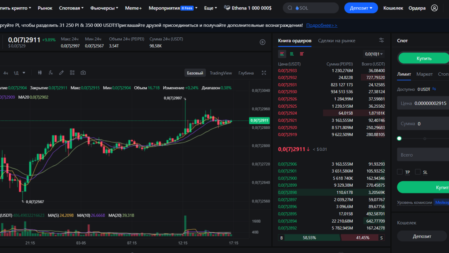Click the MA20 indicator label

(x=33, y=97)
